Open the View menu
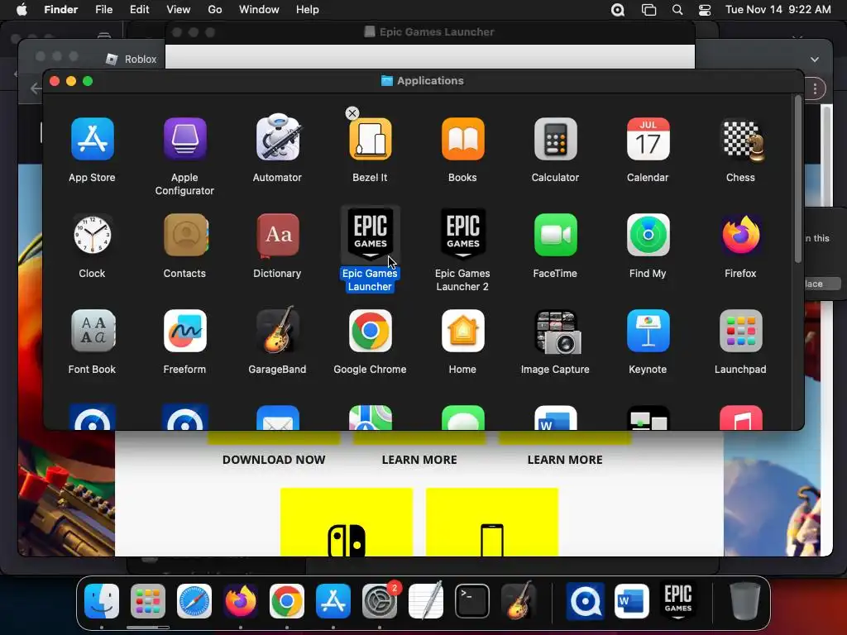The width and height of the screenshot is (847, 635). coord(179,10)
